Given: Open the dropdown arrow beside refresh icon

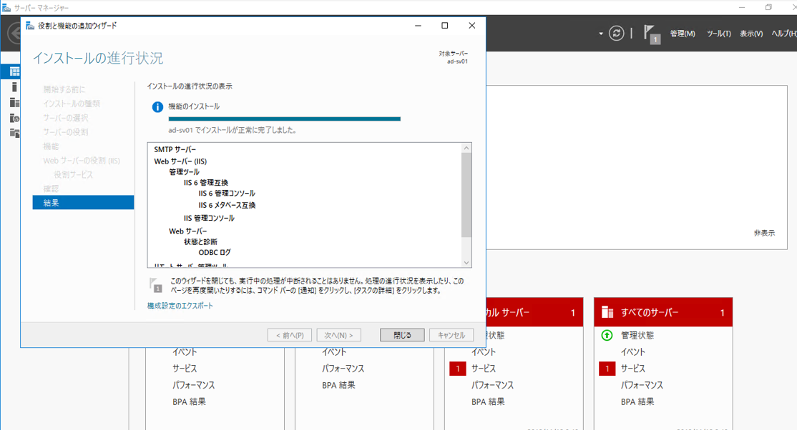Looking at the screenshot, I should tap(601, 34).
